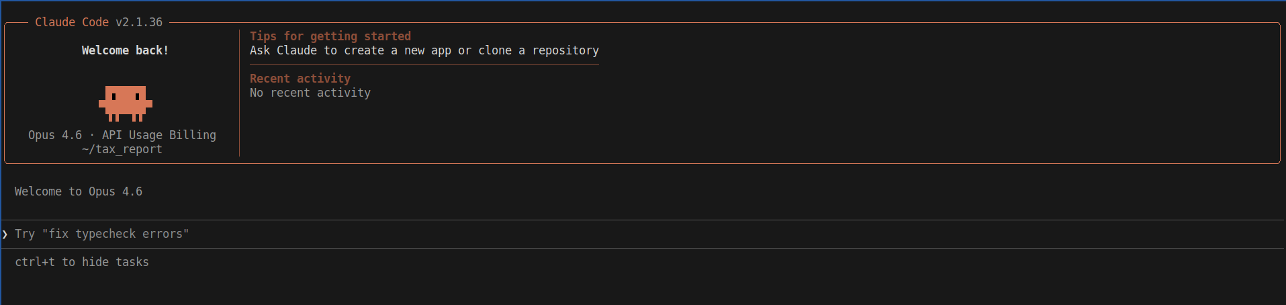Click the "Welcome to Opus 4.6" message
The image size is (1286, 305).
[x=79, y=191]
